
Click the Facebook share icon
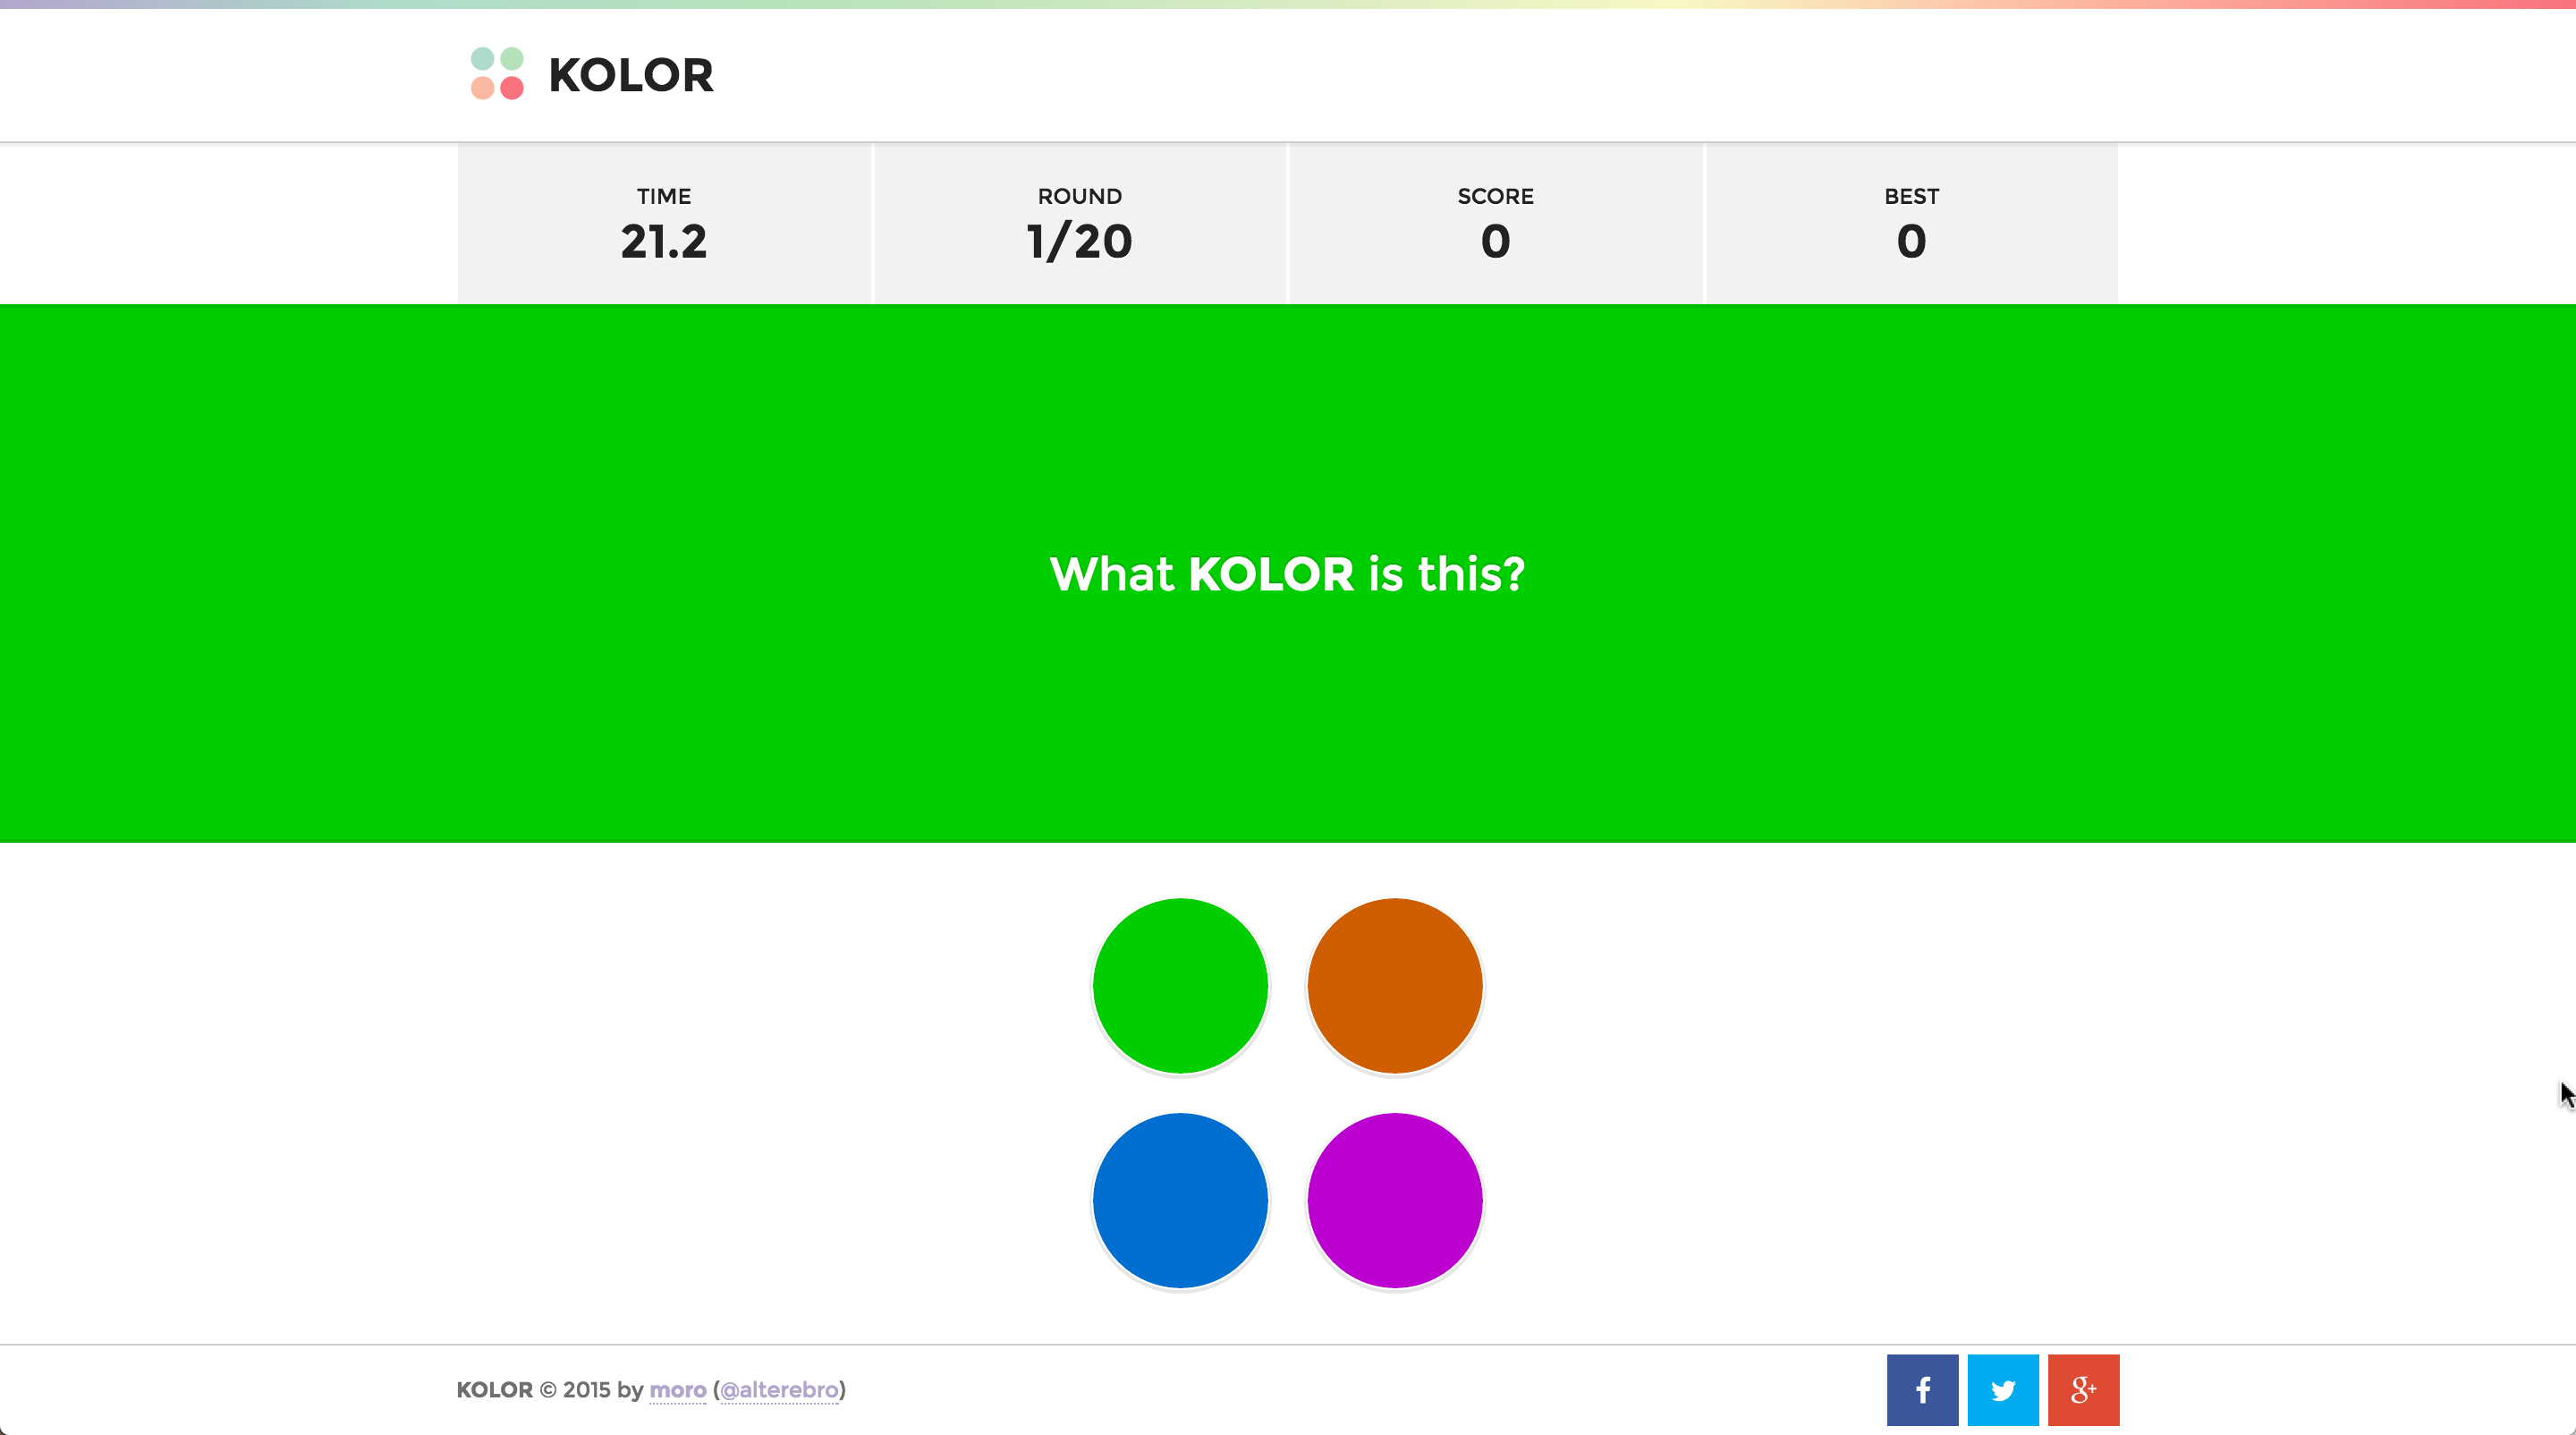point(1921,1389)
